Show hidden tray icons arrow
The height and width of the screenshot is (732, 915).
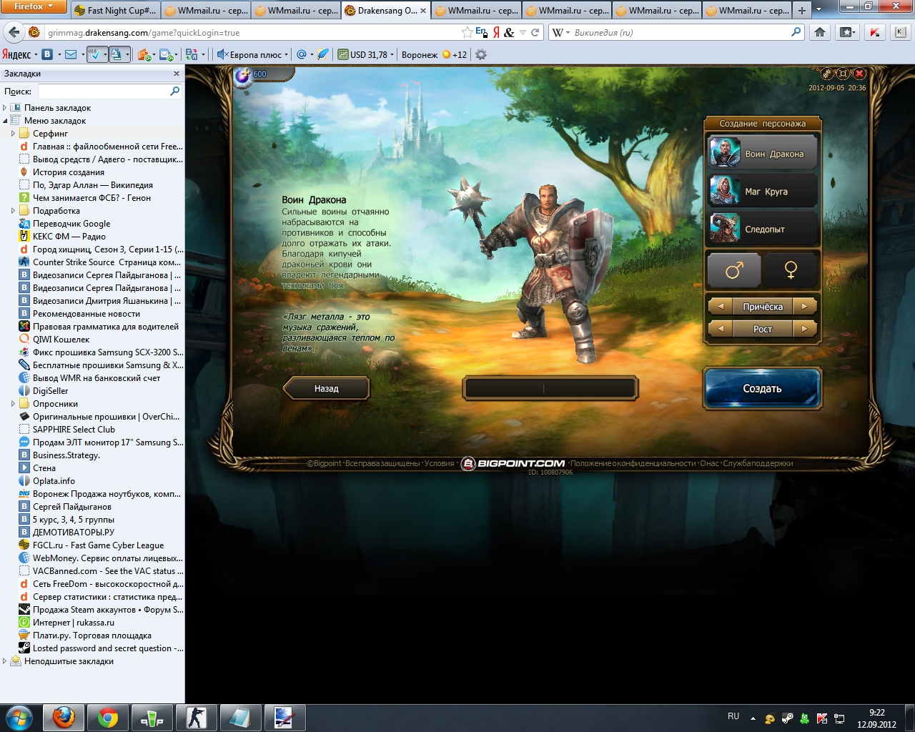753,718
